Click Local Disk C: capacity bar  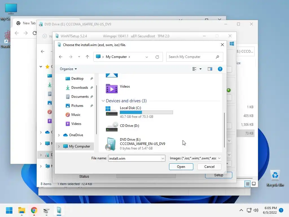(146, 112)
